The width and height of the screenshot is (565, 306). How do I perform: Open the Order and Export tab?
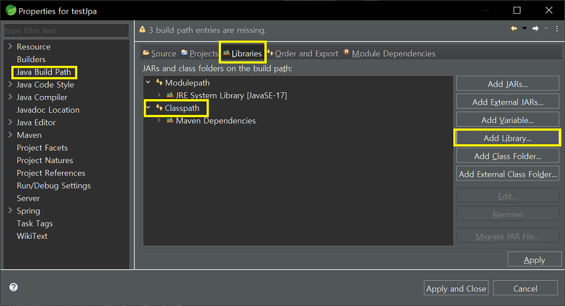click(x=302, y=54)
